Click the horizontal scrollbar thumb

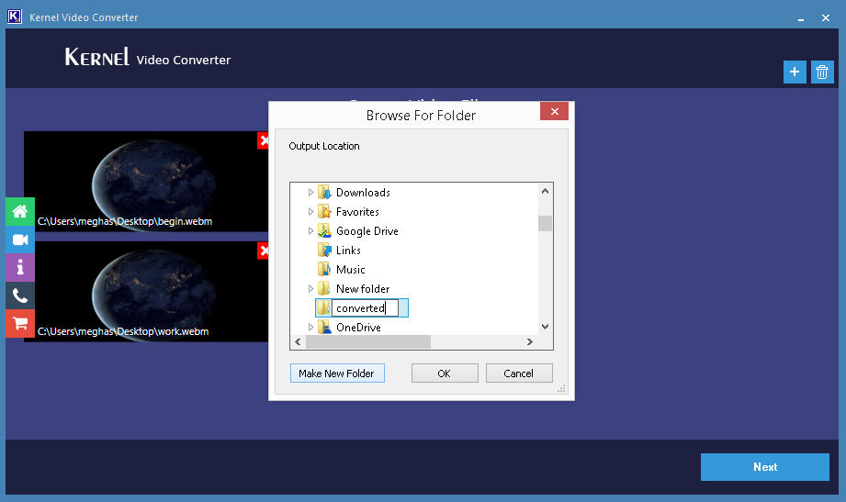coord(368,342)
